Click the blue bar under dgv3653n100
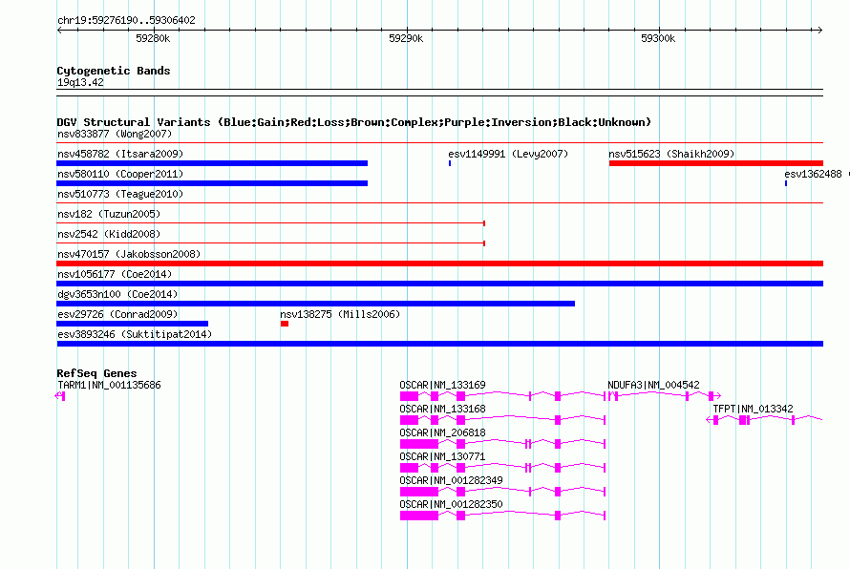Screen dimensions: 850x569 (x=315, y=304)
